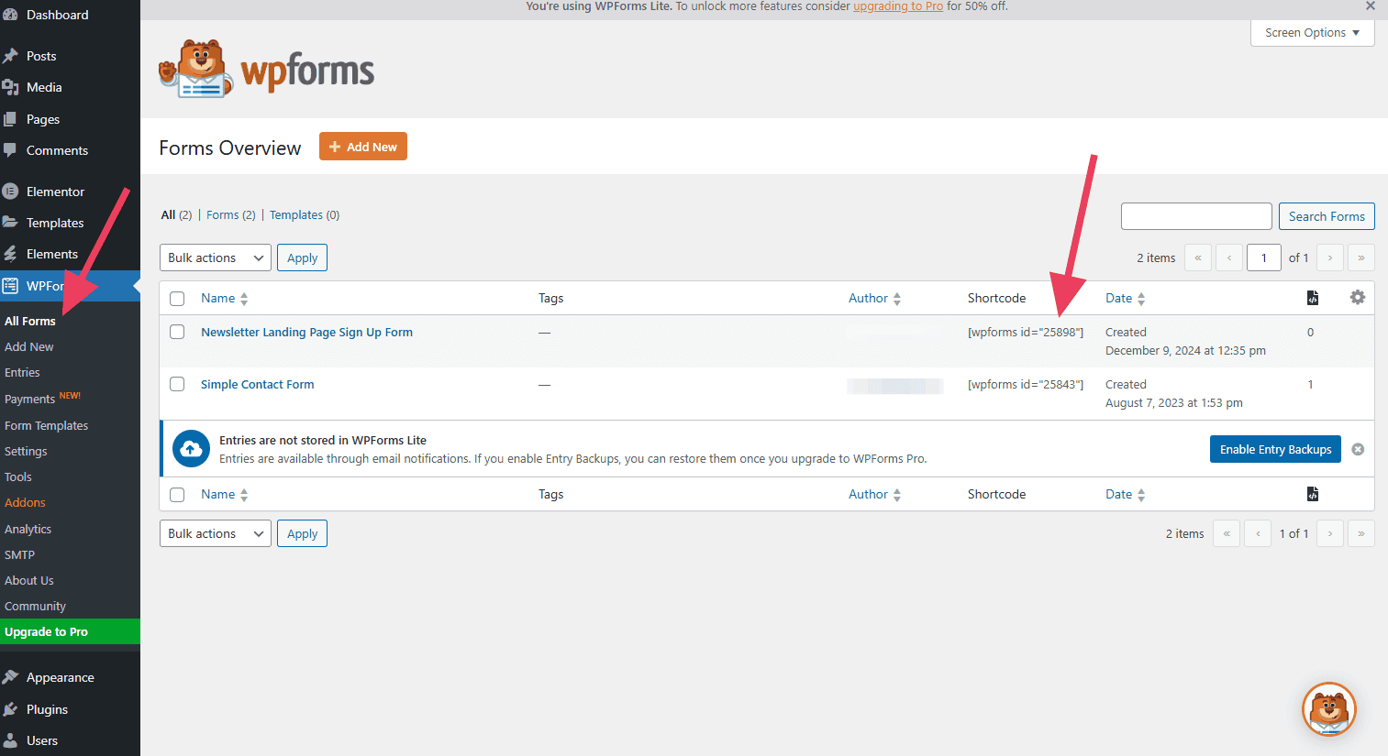Go to next page in top pagination

click(x=1330, y=257)
